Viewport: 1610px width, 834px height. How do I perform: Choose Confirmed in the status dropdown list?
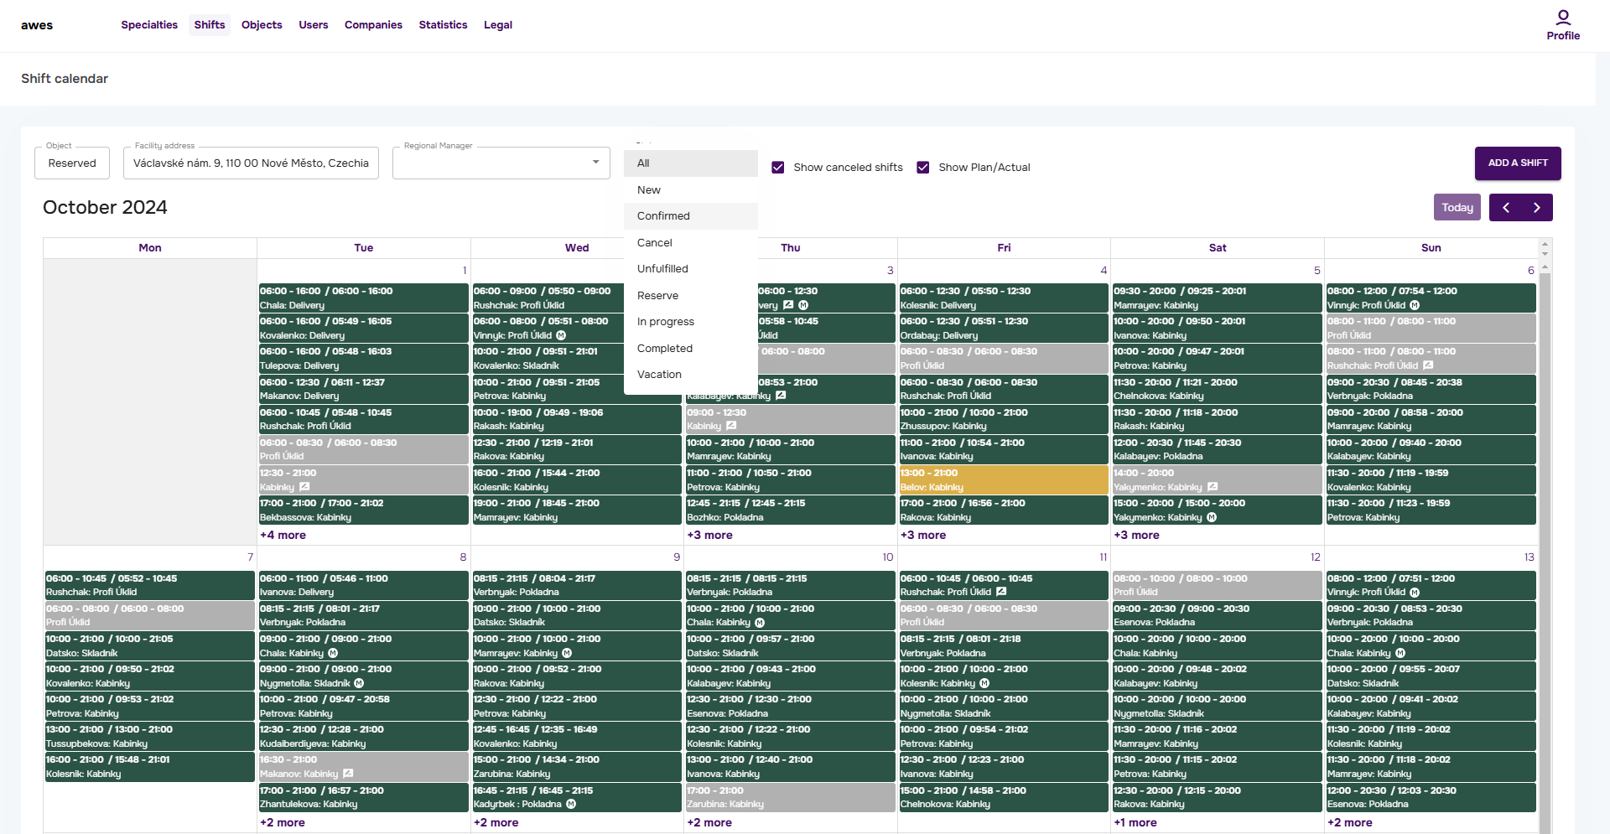[x=663, y=216]
